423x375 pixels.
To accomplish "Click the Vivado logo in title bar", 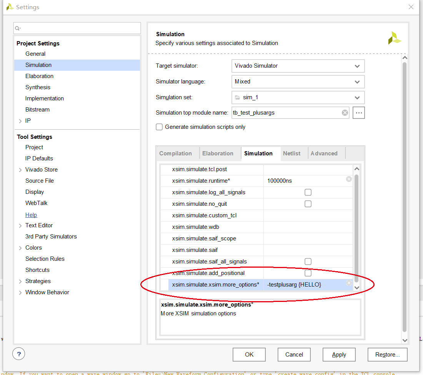I will 10,7.
